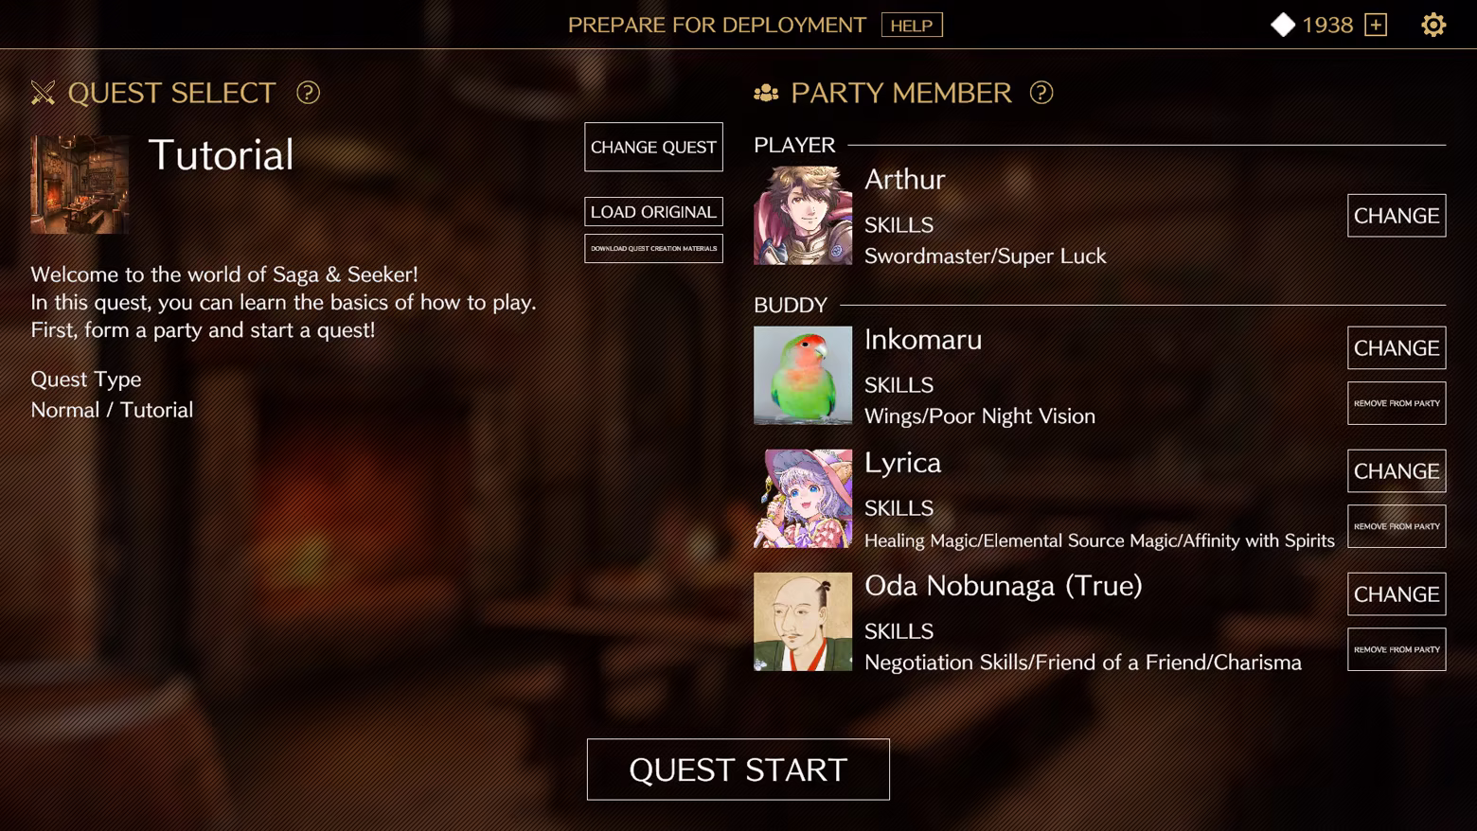Click LOAD ORIGINAL button
The width and height of the screenshot is (1477, 831).
pyautogui.click(x=653, y=211)
